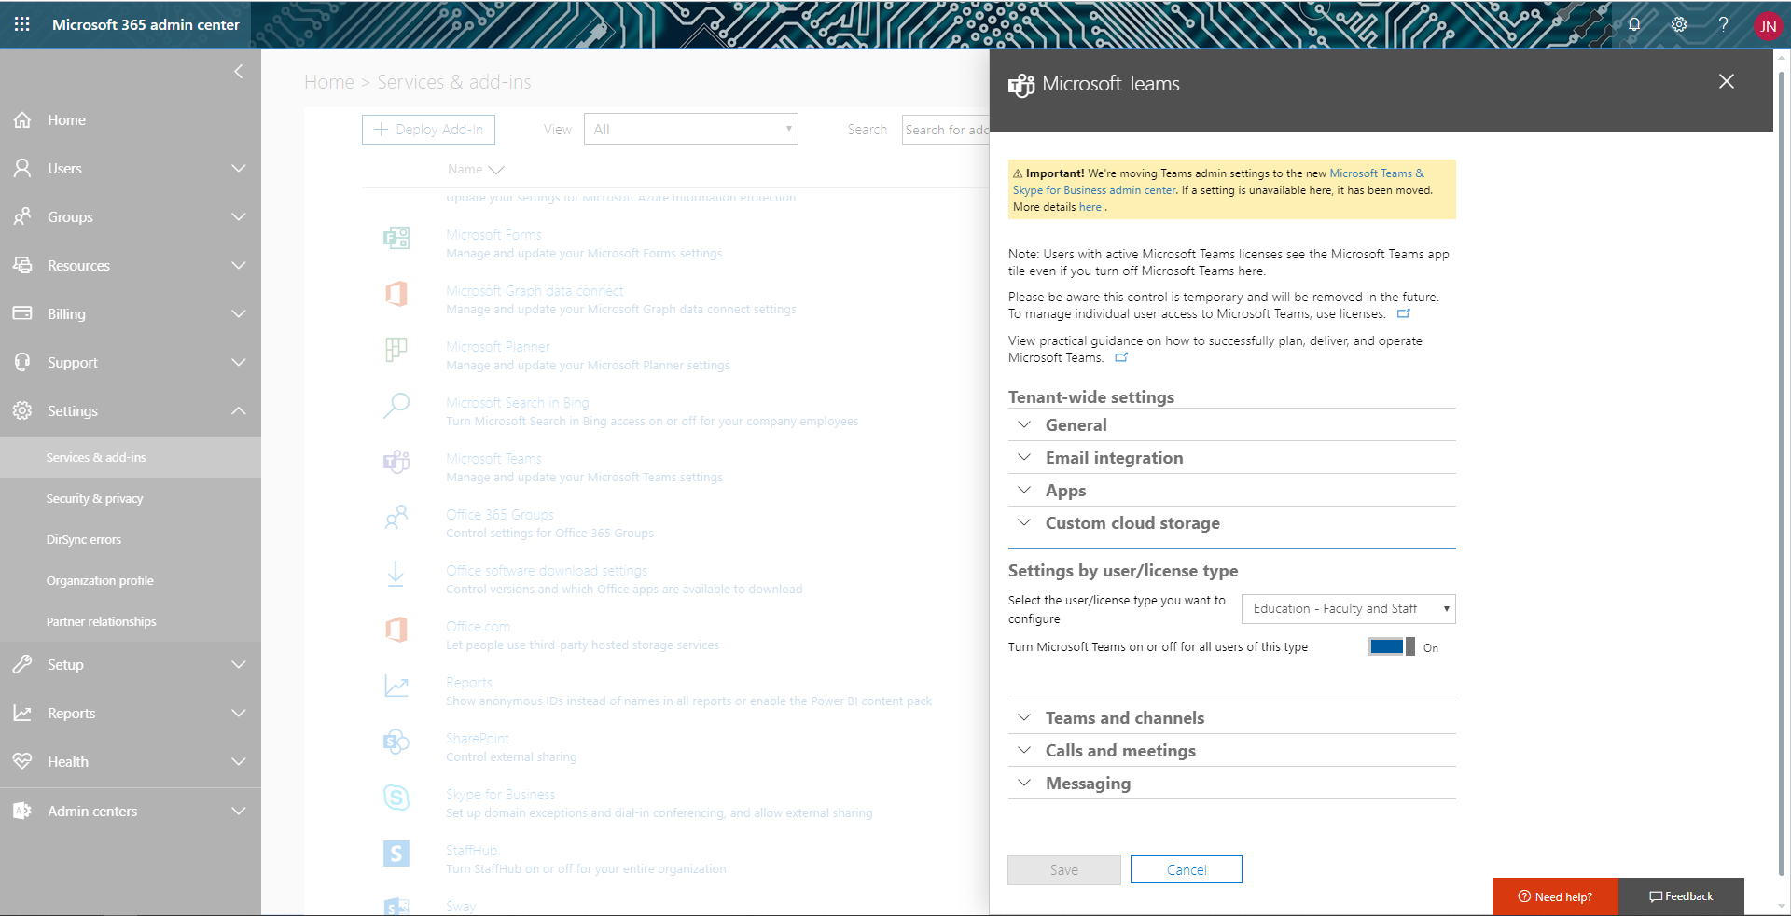
Task: Open the app launcher waffle icon
Action: pyautogui.click(x=22, y=24)
